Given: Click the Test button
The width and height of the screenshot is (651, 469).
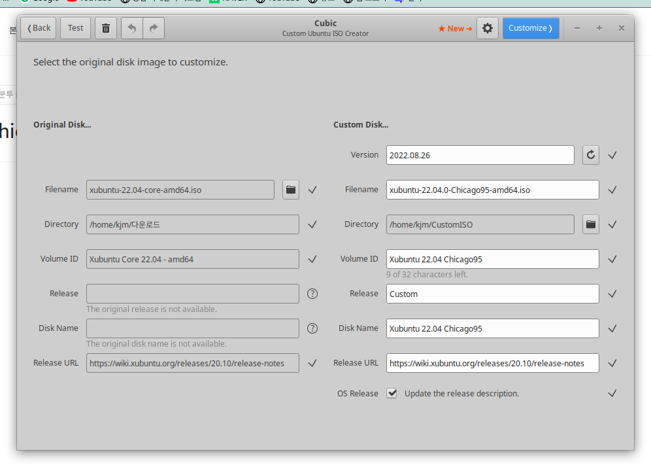Looking at the screenshot, I should click(76, 28).
